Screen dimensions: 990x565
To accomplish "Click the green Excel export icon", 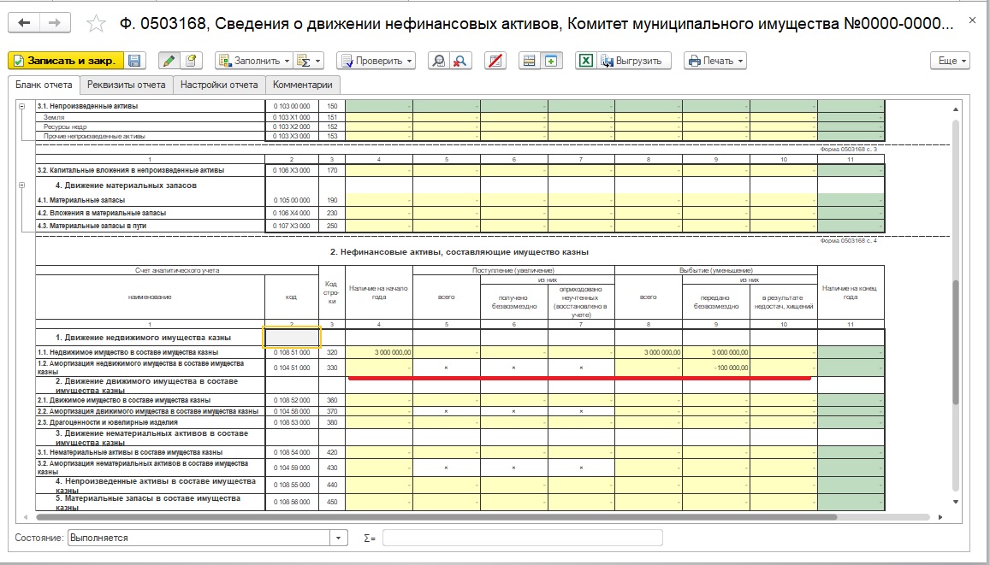I will (x=586, y=61).
